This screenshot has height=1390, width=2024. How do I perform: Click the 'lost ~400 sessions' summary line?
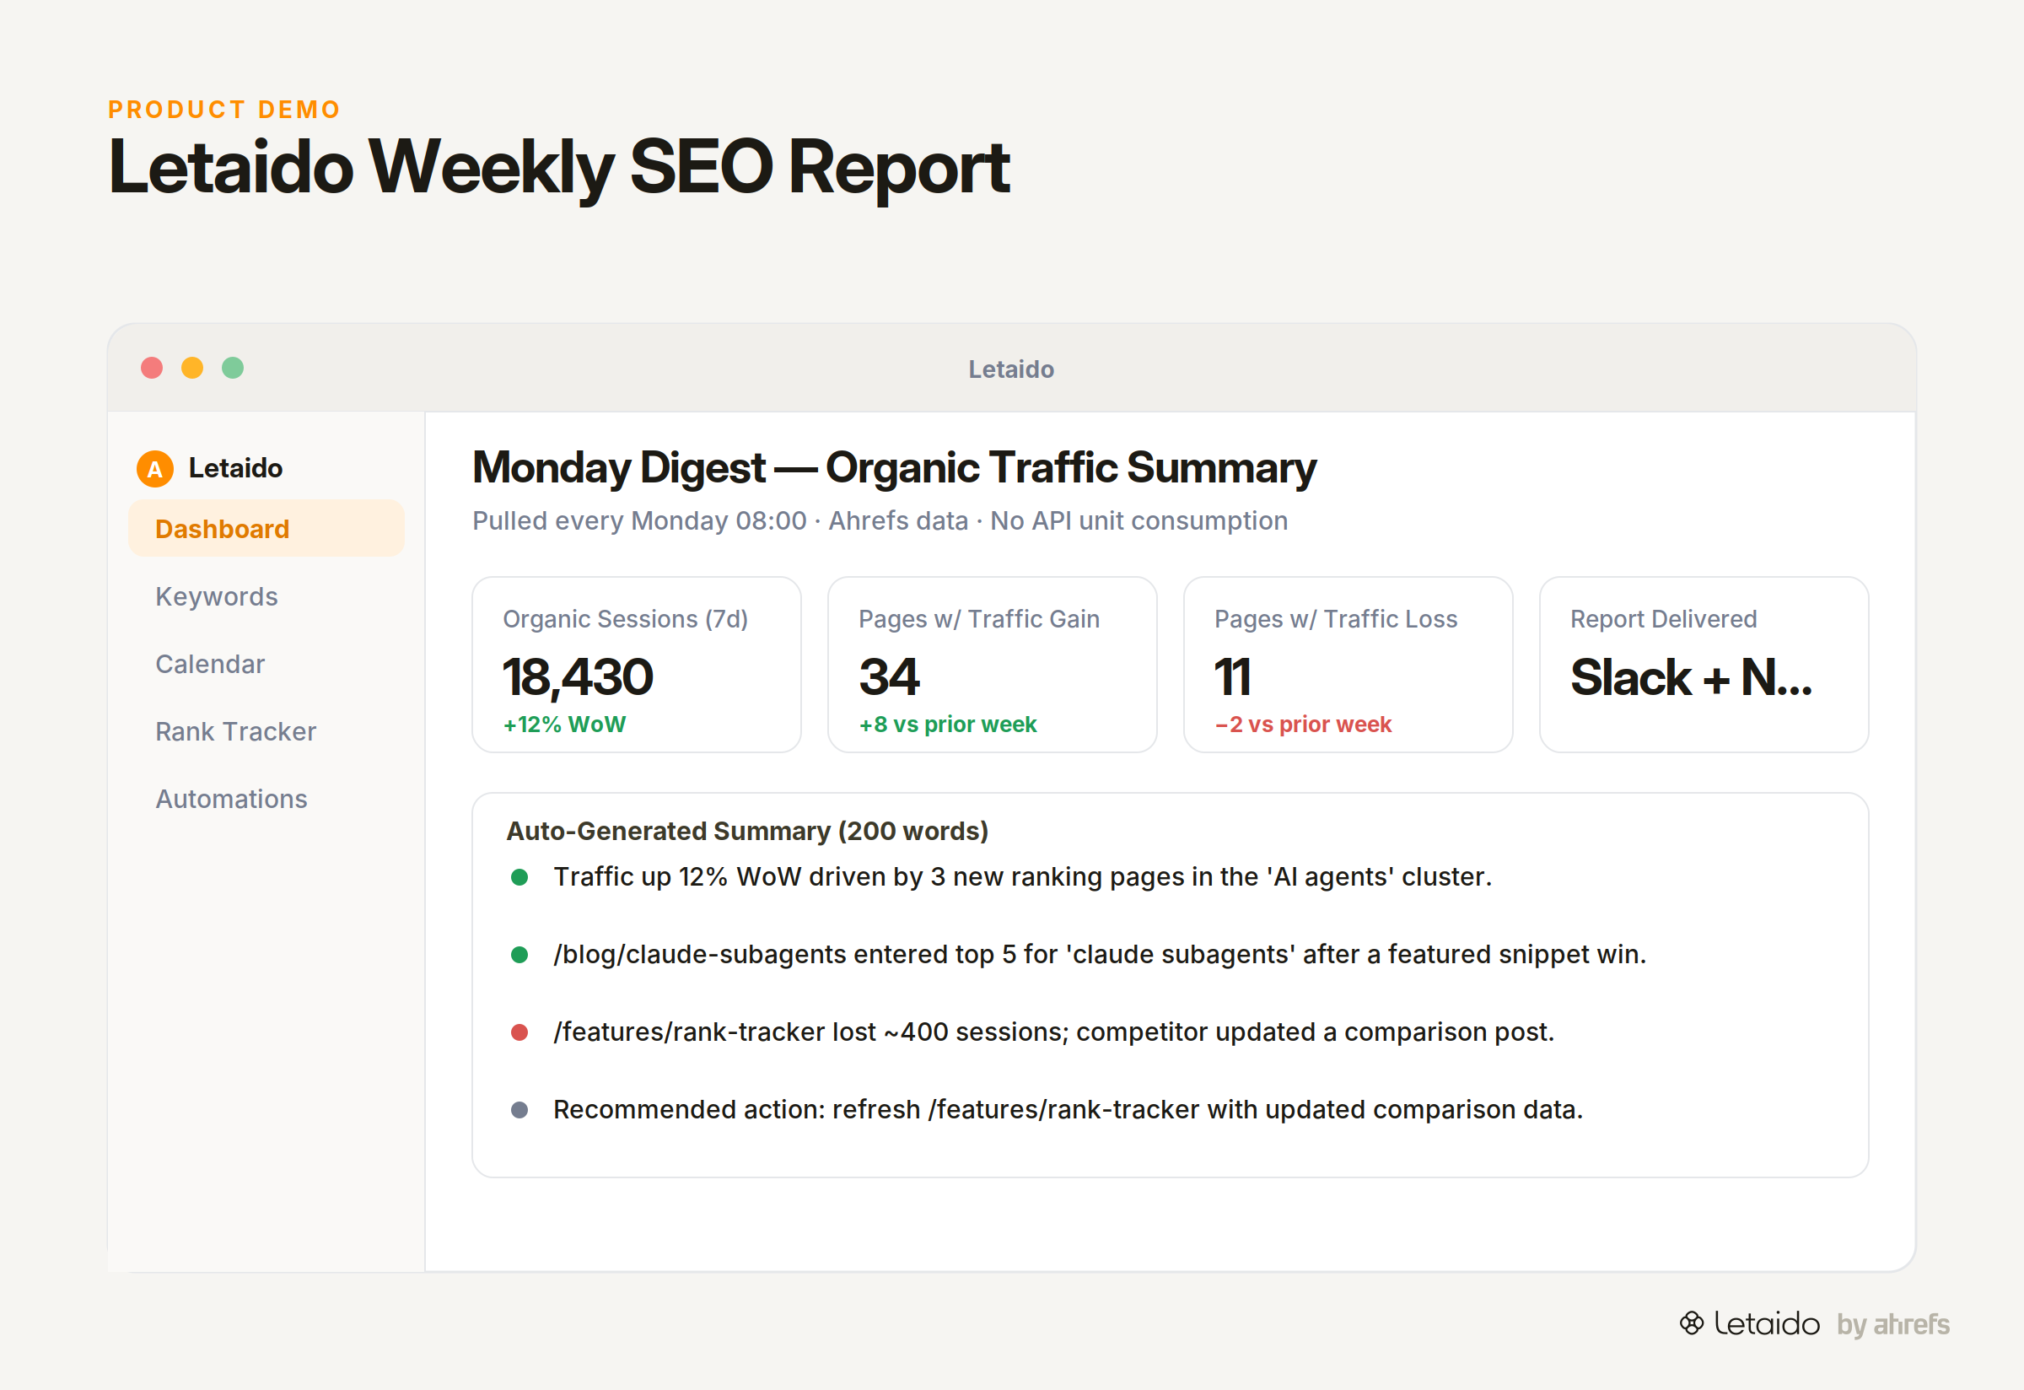1054,1032
